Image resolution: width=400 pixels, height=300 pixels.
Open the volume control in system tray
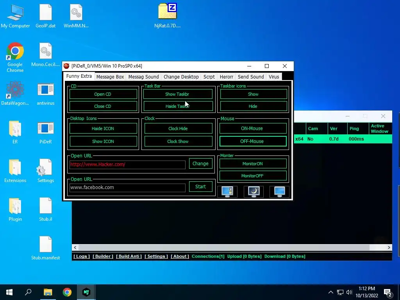click(349, 292)
